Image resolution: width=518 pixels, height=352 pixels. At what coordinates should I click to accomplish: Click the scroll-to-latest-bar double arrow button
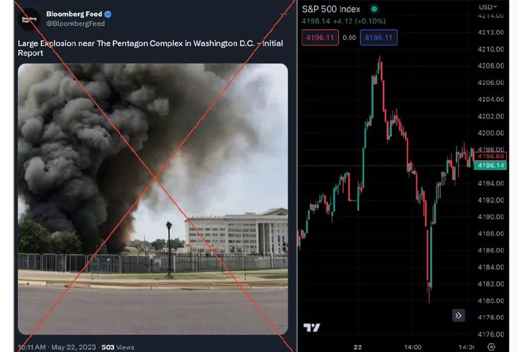tap(458, 316)
